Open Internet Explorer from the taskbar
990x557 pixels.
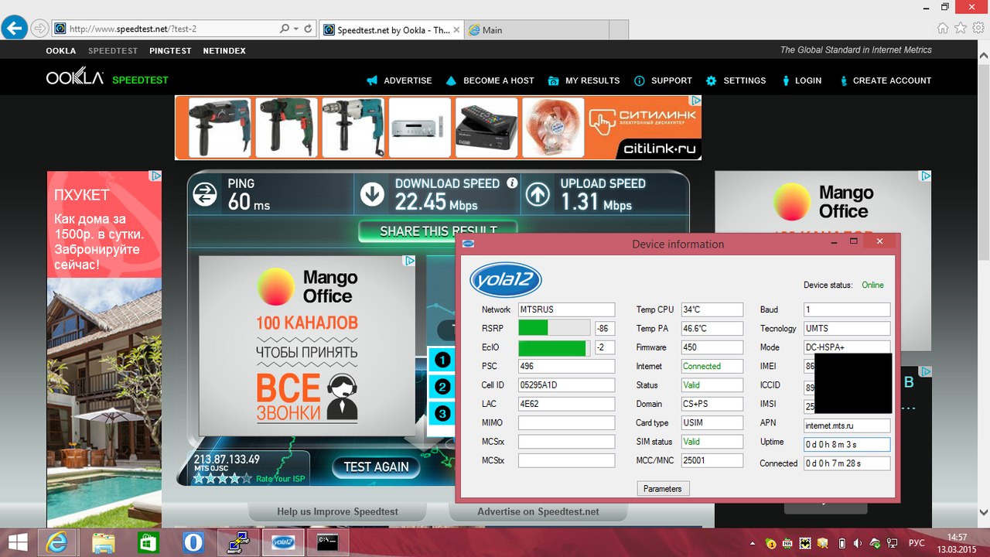tap(56, 542)
